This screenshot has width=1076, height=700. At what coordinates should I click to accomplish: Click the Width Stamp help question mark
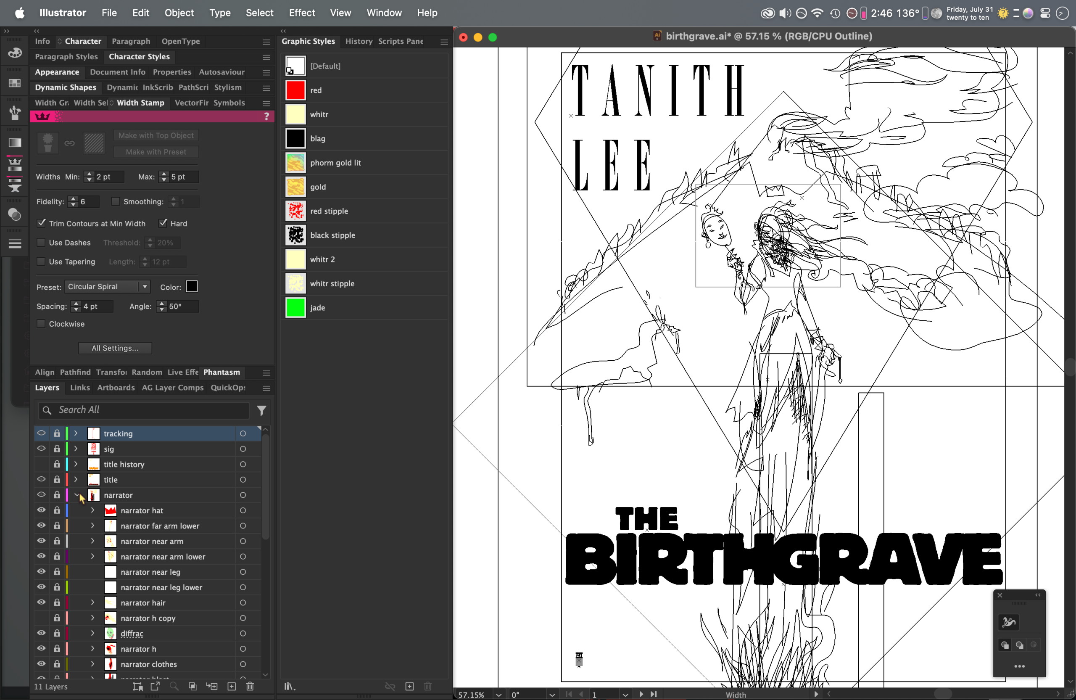(x=267, y=117)
